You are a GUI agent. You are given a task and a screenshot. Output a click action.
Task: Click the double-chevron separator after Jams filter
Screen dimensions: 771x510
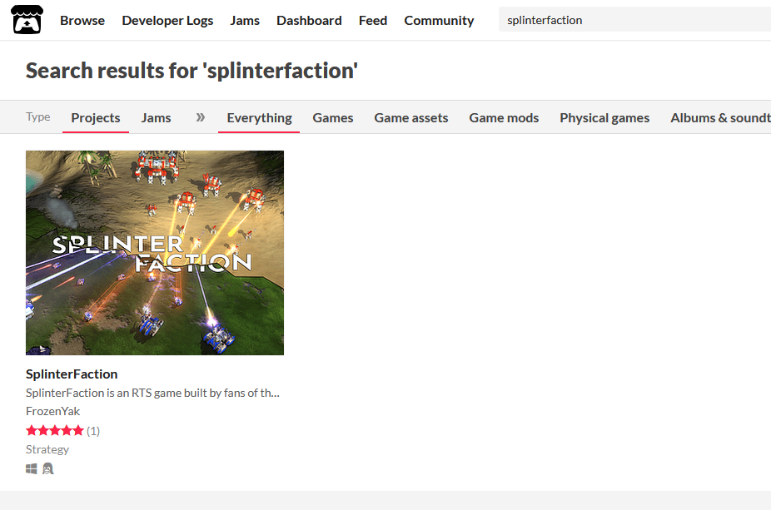coord(200,117)
